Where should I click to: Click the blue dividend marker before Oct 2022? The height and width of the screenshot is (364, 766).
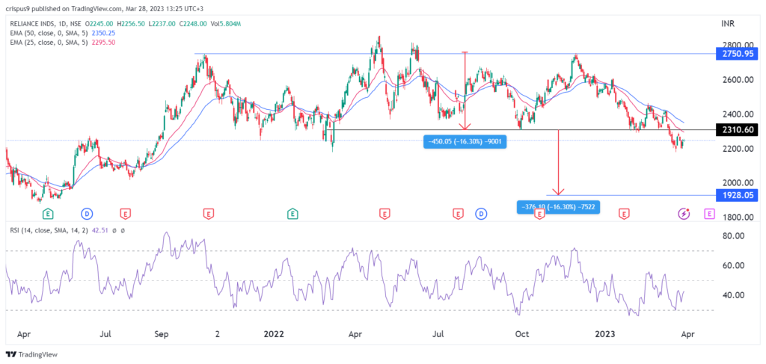pyautogui.click(x=481, y=213)
